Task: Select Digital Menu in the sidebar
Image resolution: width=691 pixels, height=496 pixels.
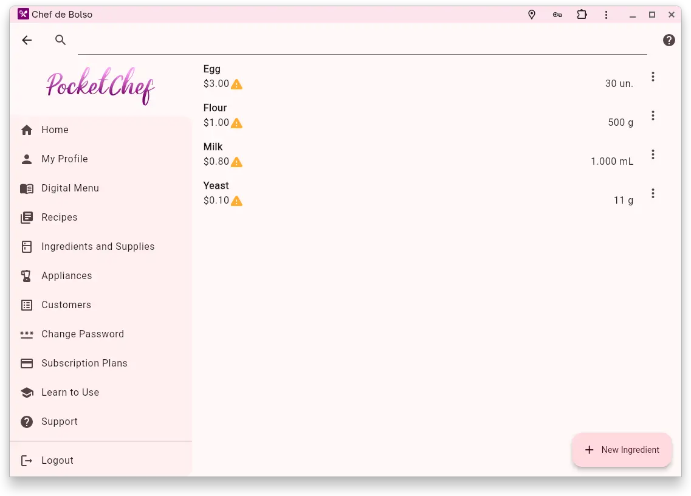Action: tap(70, 188)
